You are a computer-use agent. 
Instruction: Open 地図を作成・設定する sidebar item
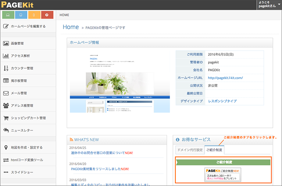pyautogui.click(x=28, y=147)
